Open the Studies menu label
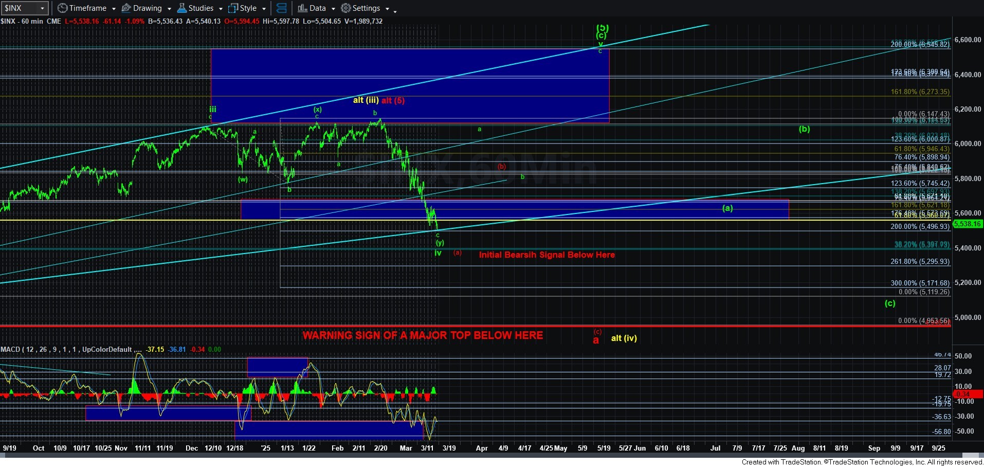 tap(201, 8)
